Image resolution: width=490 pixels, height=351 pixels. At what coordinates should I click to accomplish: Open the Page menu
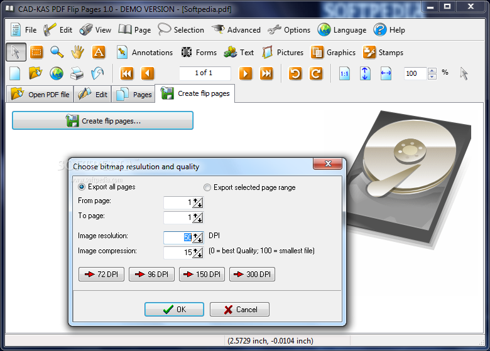[x=134, y=30]
